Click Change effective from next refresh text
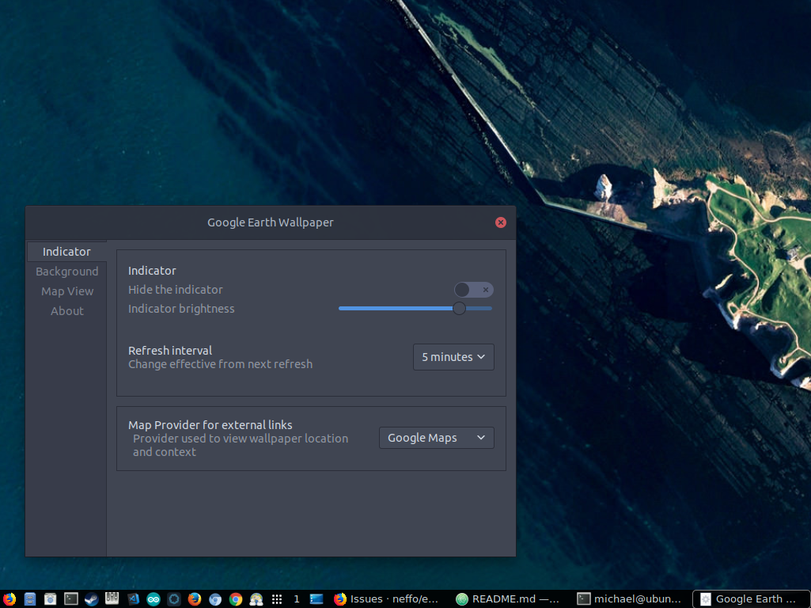 click(220, 364)
